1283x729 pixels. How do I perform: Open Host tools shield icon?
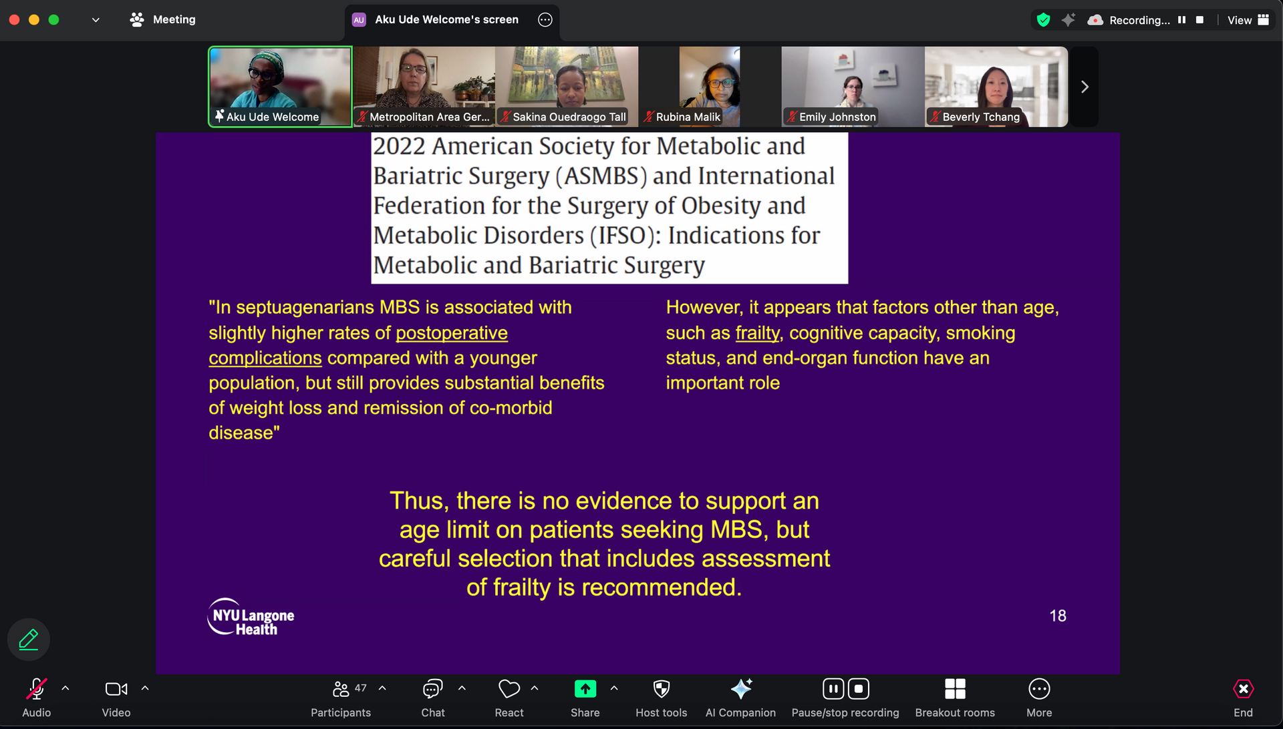pos(661,697)
